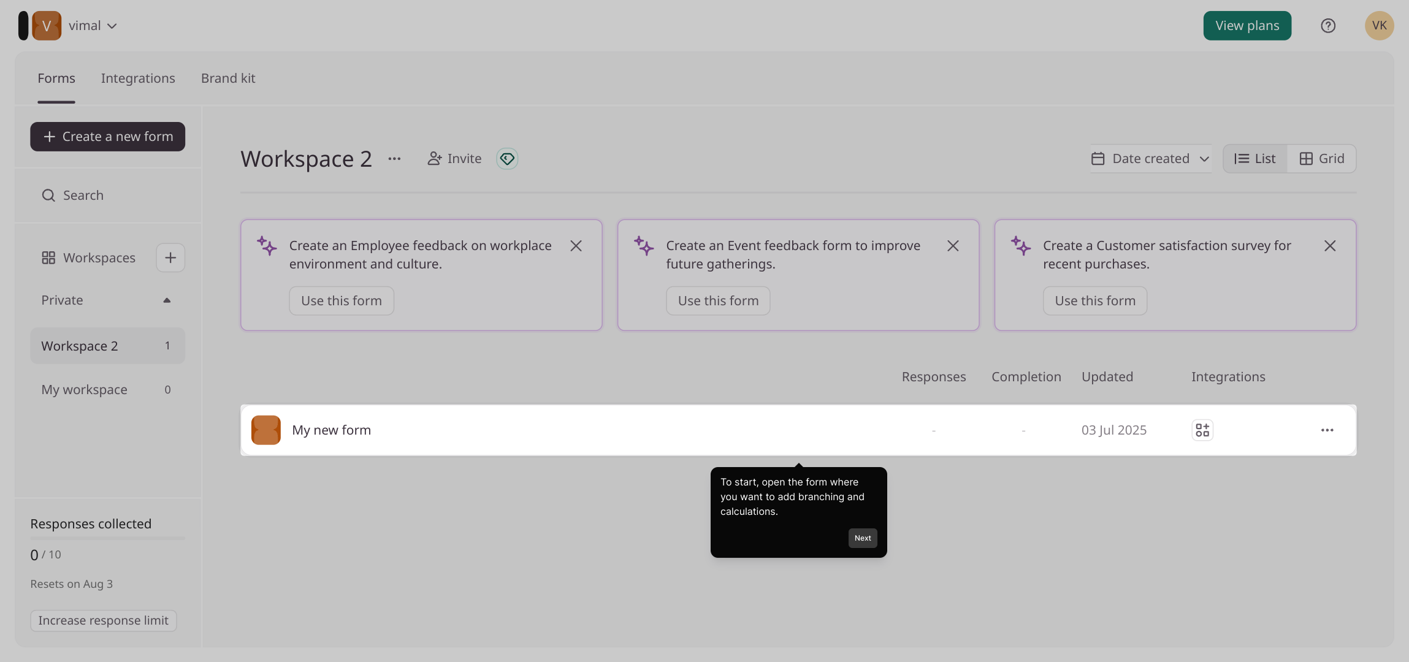Click the Integrations column header
1409x662 pixels.
(x=1228, y=377)
